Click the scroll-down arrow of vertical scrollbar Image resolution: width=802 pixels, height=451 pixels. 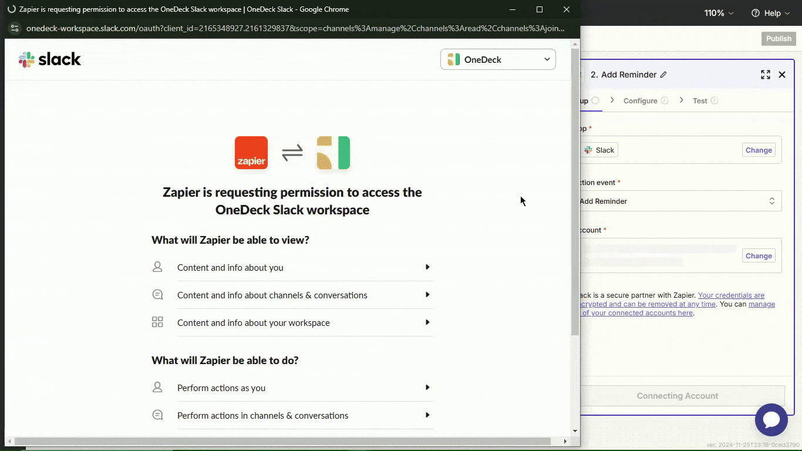click(575, 431)
